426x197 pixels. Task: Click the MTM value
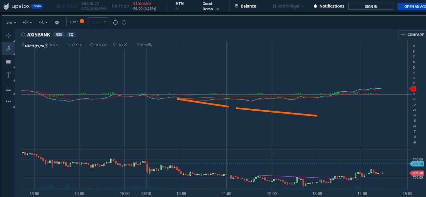coord(176,9)
